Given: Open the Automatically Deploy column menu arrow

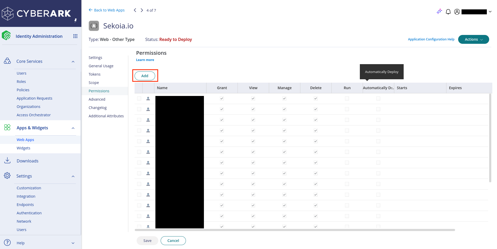Looking at the screenshot, I should click(x=392, y=88).
